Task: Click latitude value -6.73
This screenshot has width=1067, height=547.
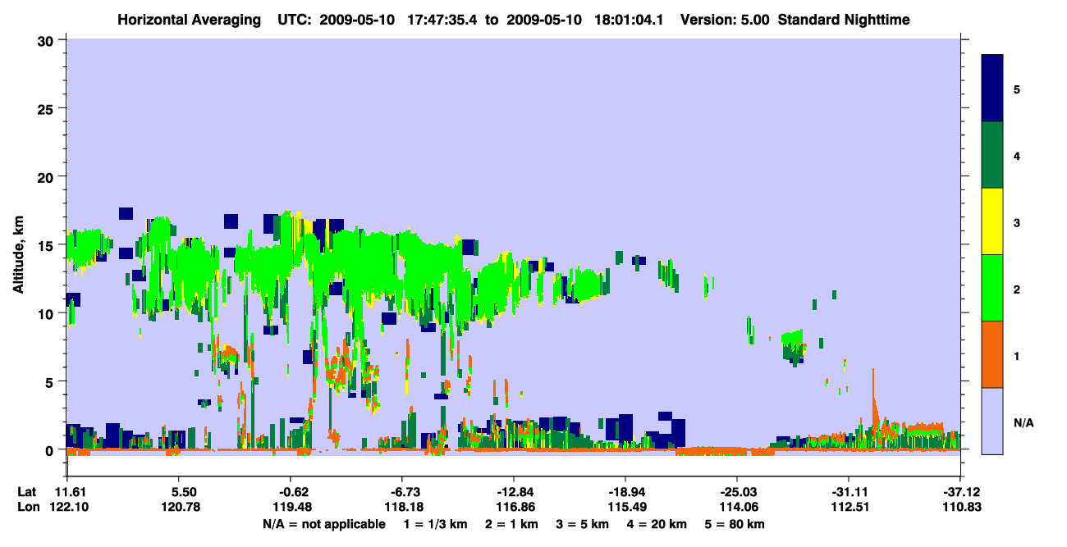Action: 401,491
